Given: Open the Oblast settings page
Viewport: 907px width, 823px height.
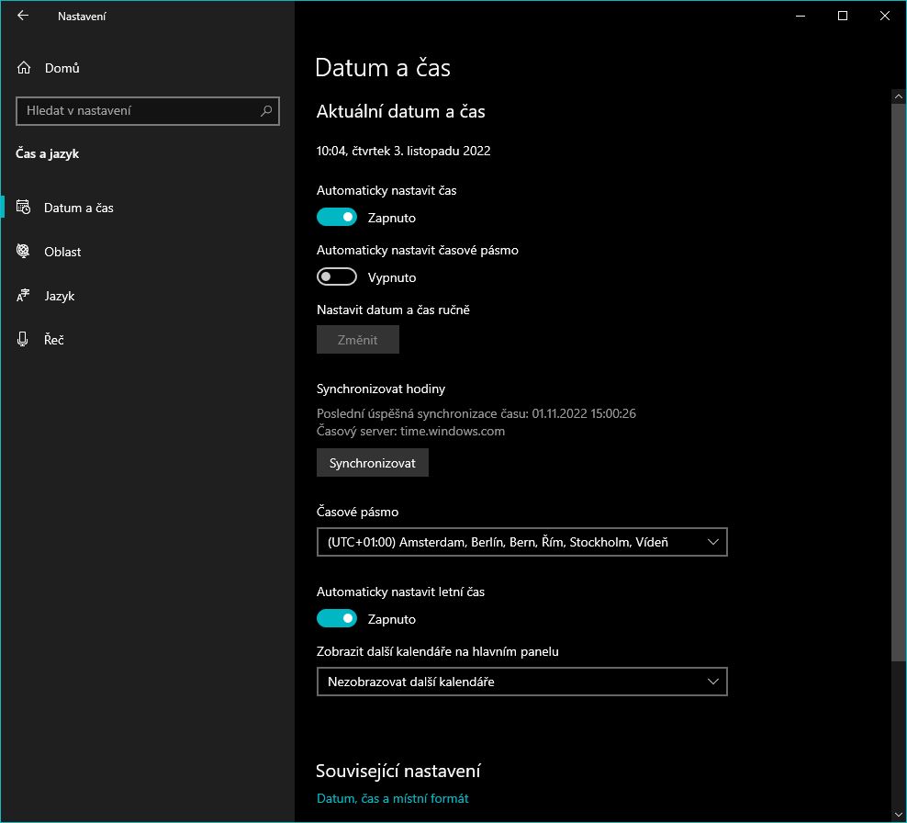Looking at the screenshot, I should click(x=62, y=252).
